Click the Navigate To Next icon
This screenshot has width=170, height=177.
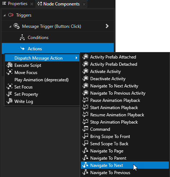[x=85, y=165]
